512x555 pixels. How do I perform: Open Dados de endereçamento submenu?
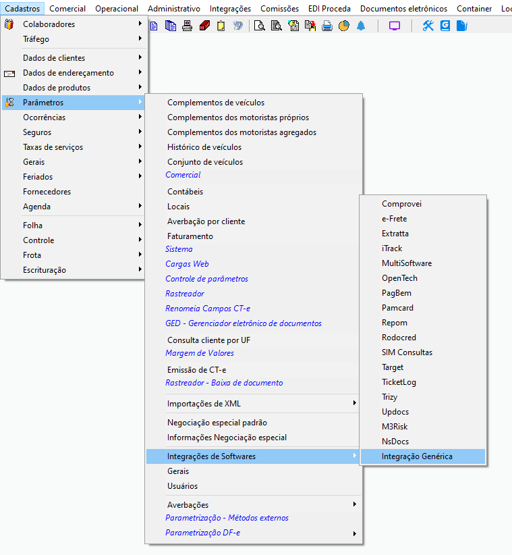[74, 73]
